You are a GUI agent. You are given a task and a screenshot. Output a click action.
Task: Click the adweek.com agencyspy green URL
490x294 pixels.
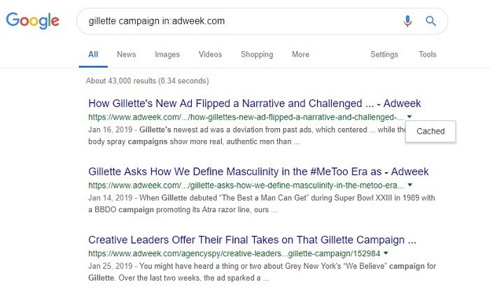tap(234, 253)
